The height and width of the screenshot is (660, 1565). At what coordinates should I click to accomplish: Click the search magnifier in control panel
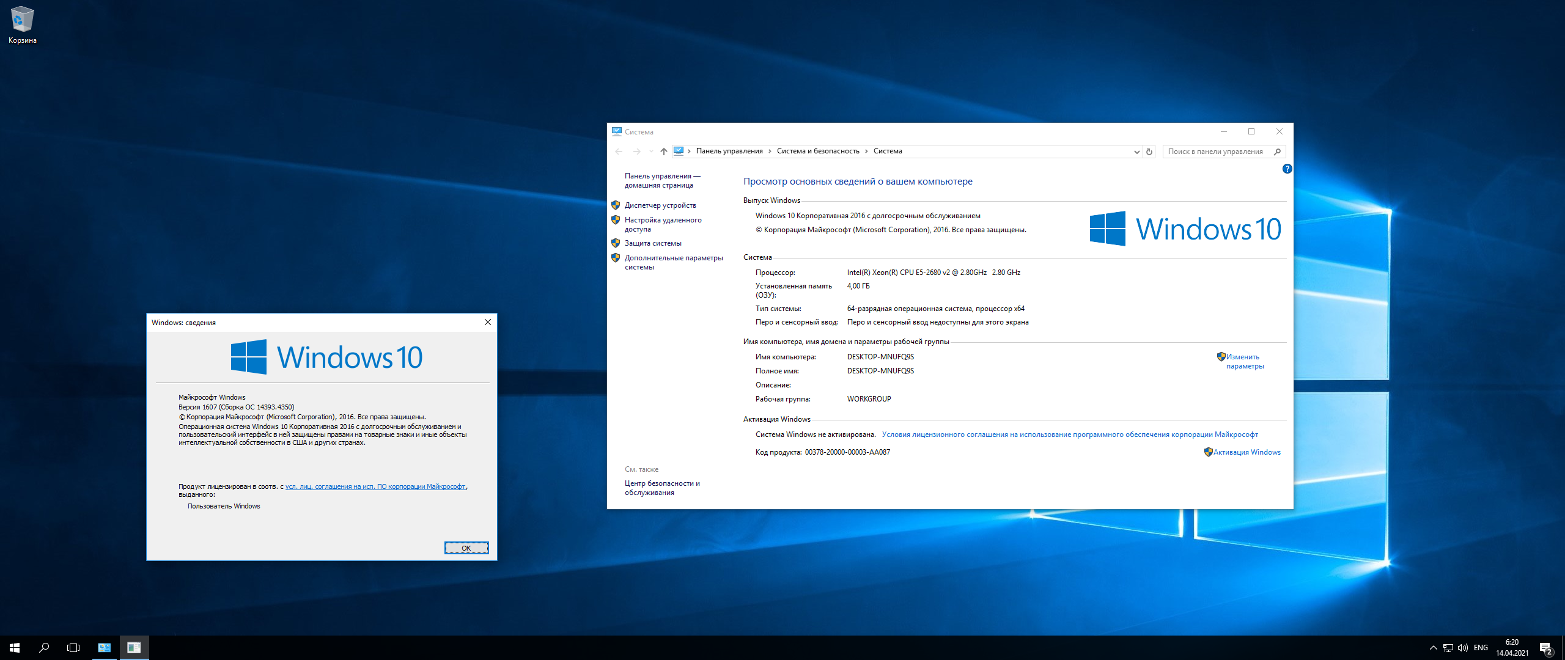pos(1277,152)
